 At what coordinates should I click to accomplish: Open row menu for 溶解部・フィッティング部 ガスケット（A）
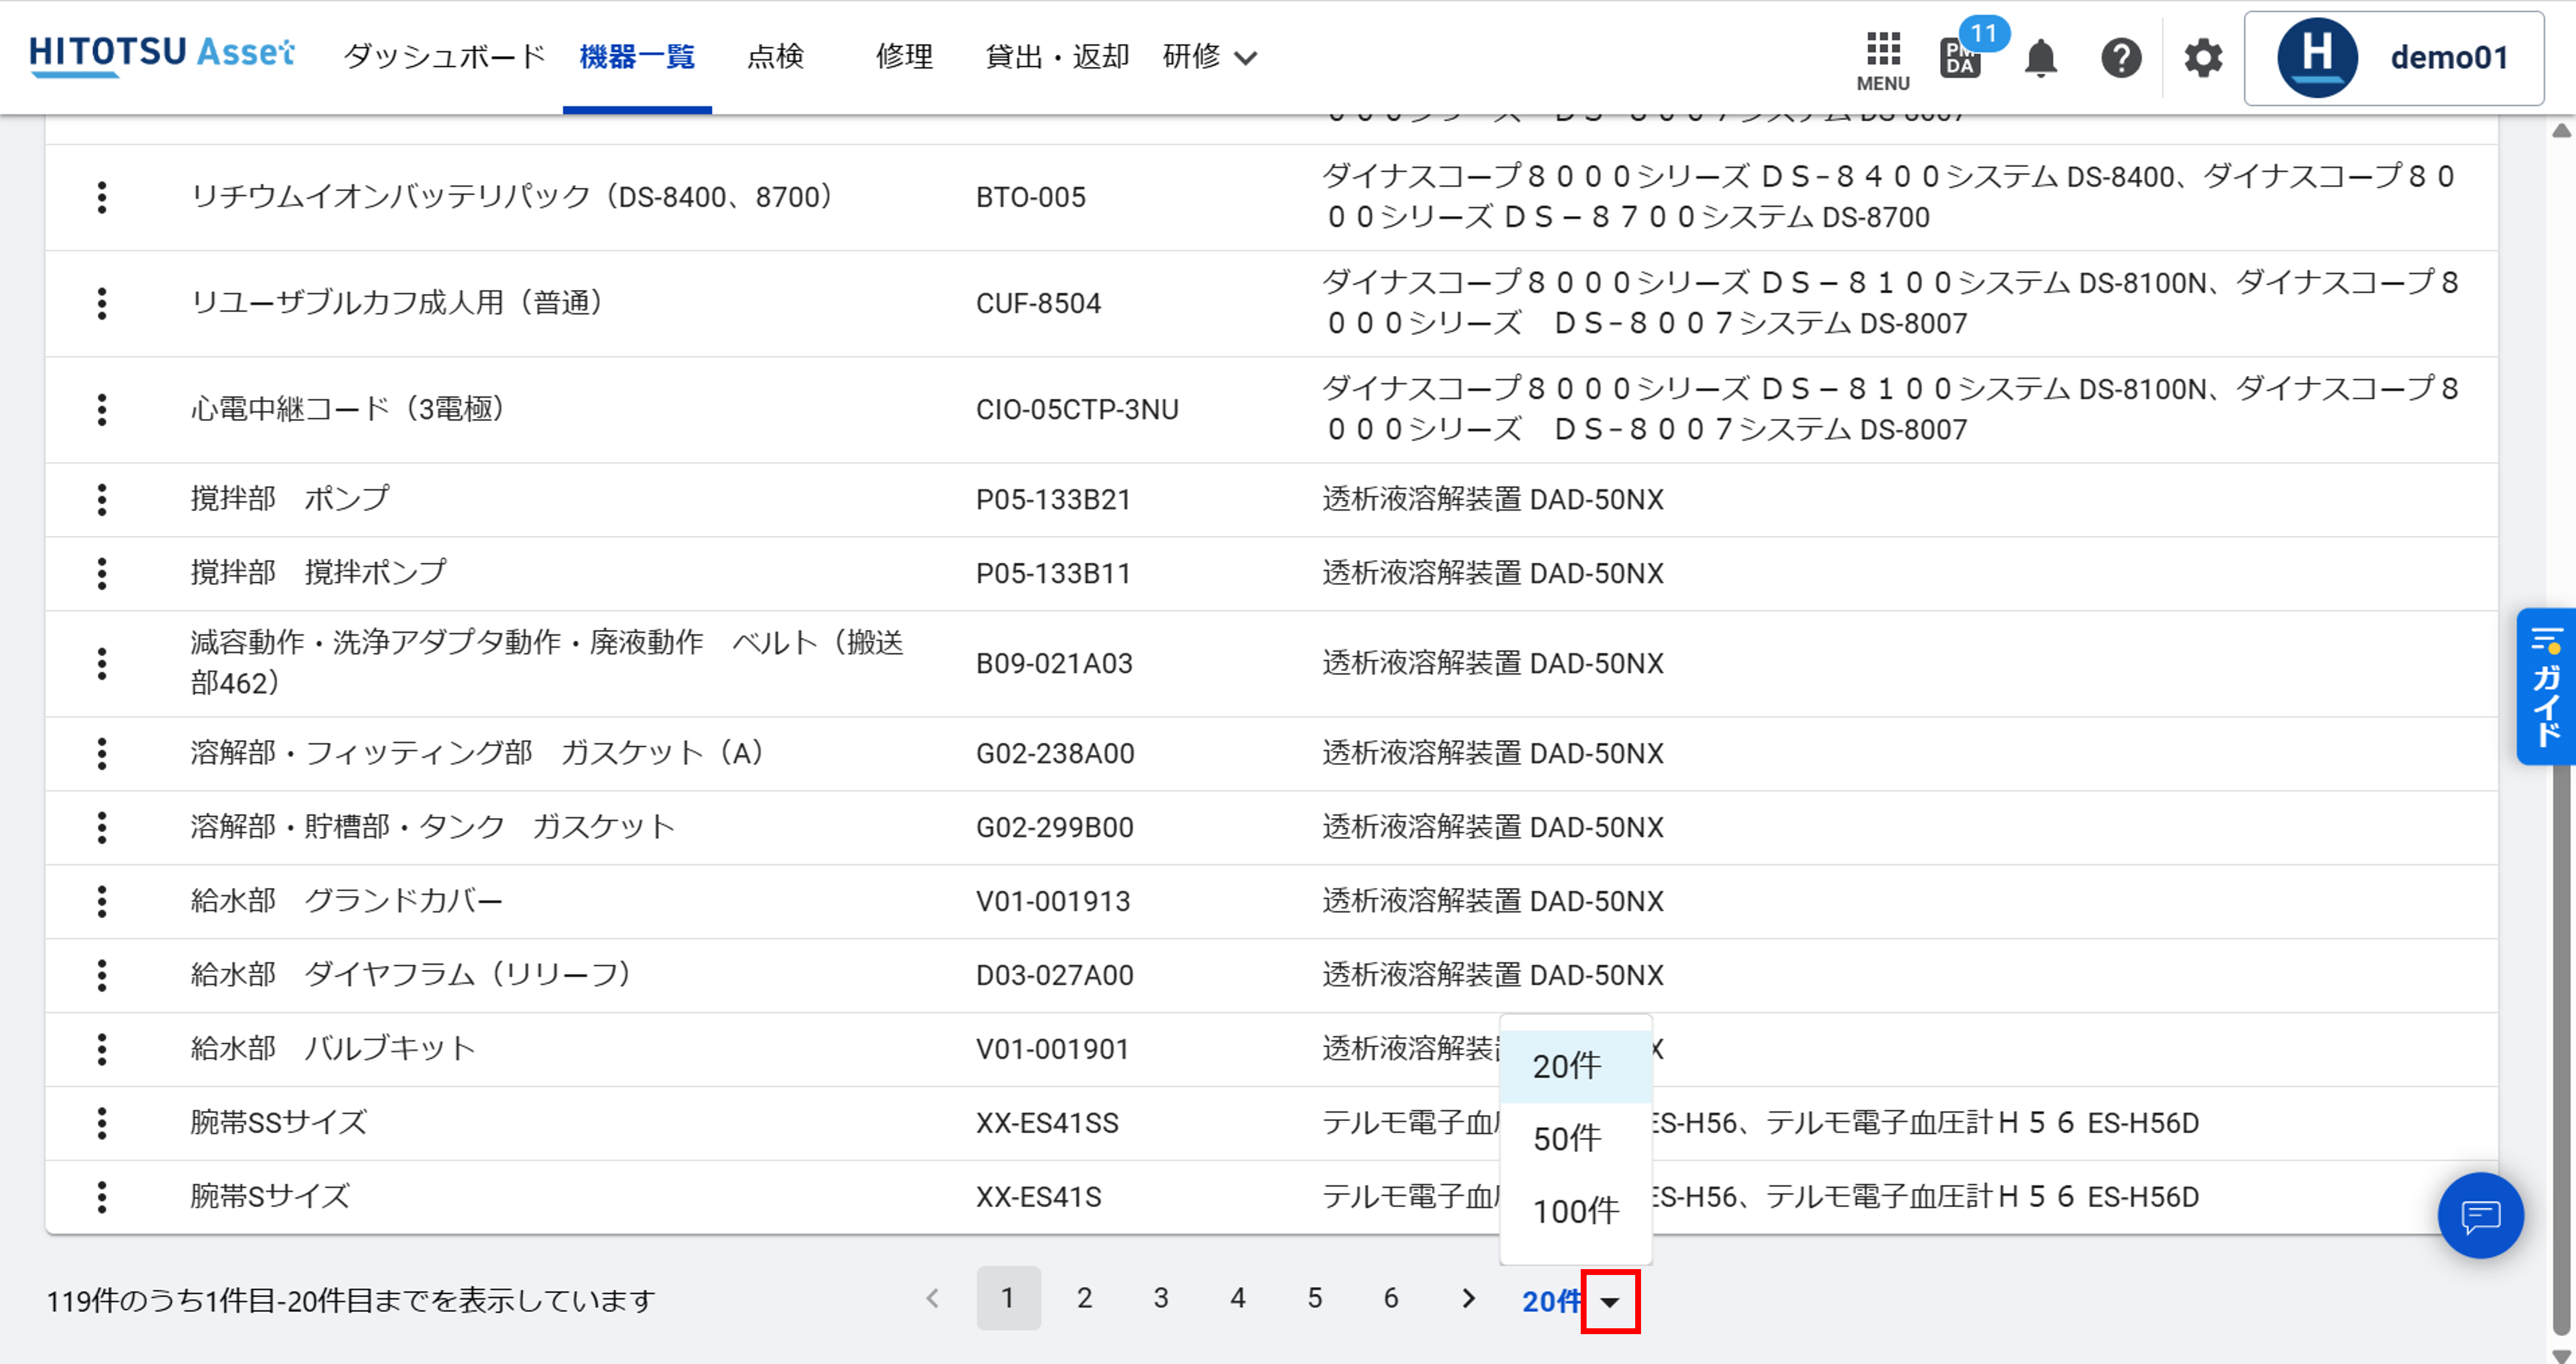tap(101, 753)
